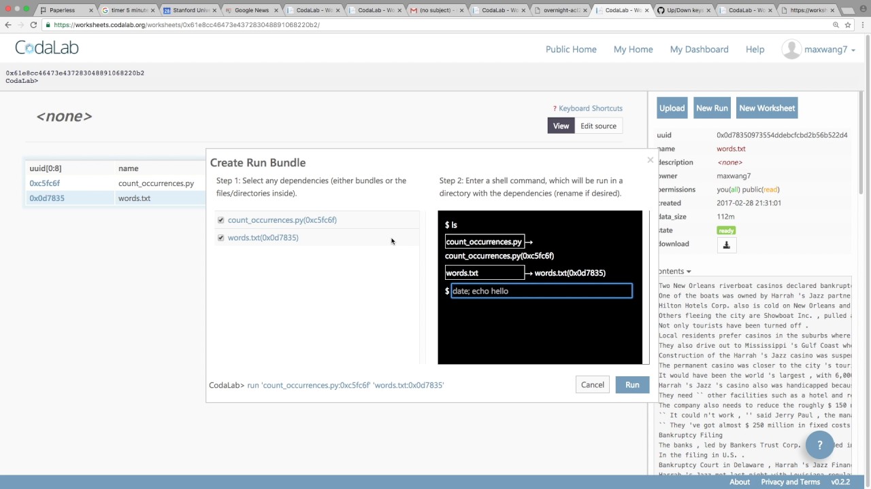
Task: Bookmark page with star icon
Action: pyautogui.click(x=848, y=24)
